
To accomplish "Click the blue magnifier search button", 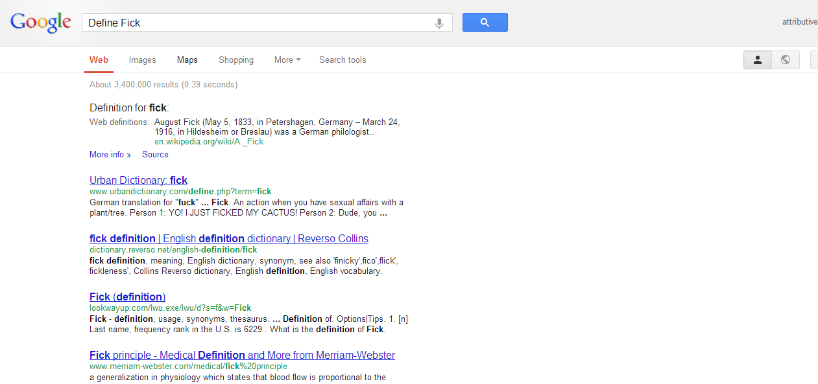I will (485, 22).
